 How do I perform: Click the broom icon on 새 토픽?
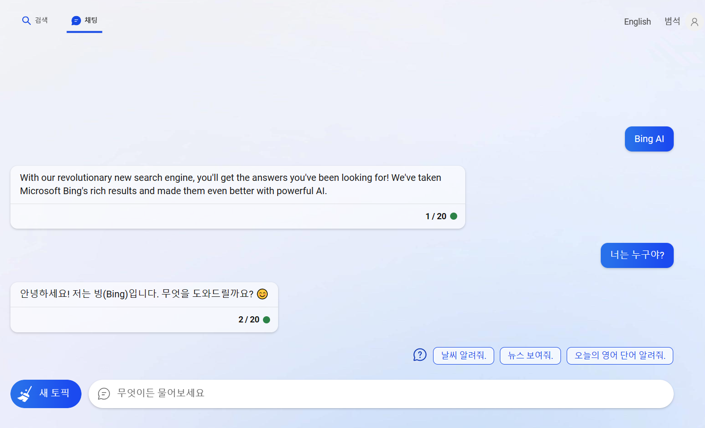coord(25,394)
